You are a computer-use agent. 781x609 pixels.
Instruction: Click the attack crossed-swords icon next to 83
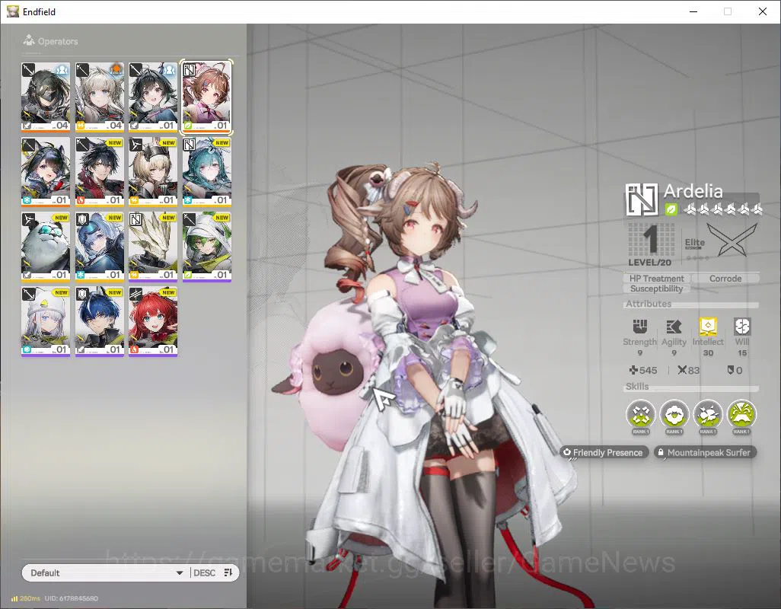(682, 370)
